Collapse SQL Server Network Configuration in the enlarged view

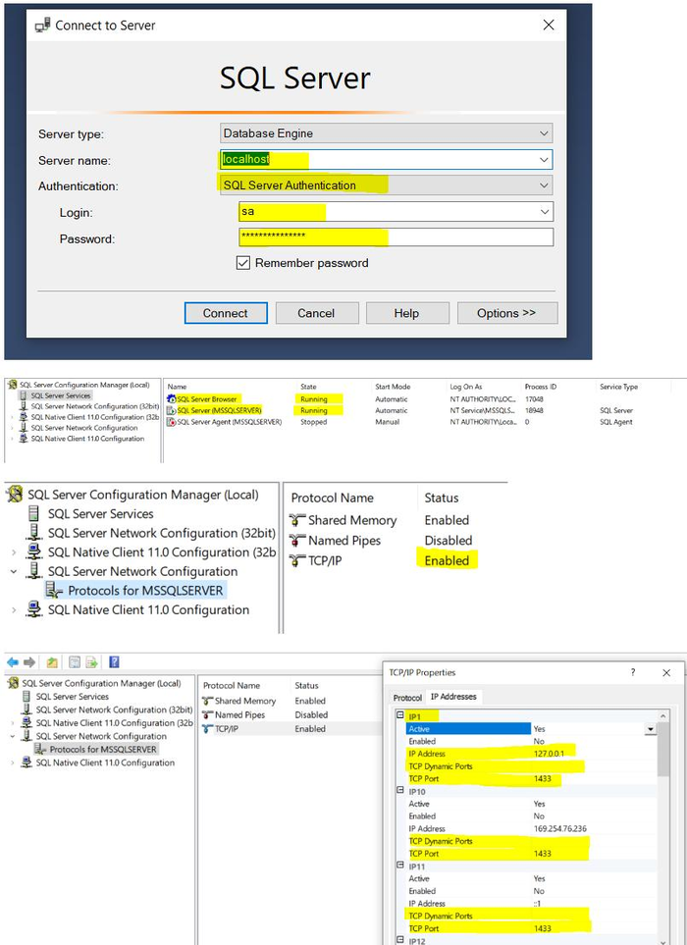point(14,571)
